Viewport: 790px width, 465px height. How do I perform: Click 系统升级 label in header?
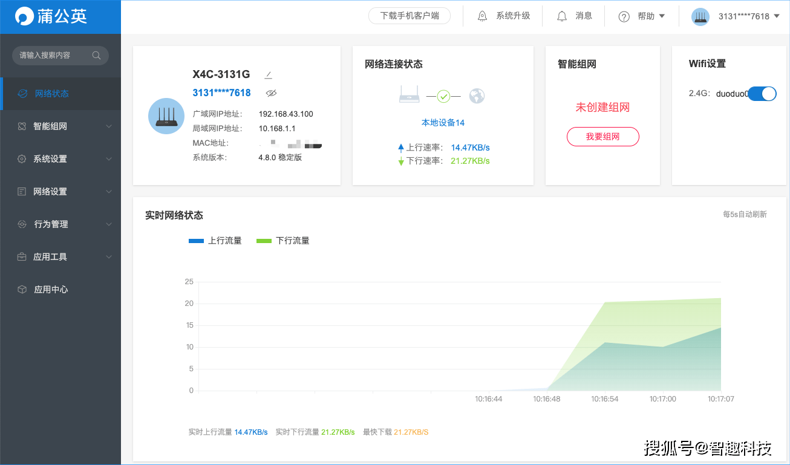point(513,16)
